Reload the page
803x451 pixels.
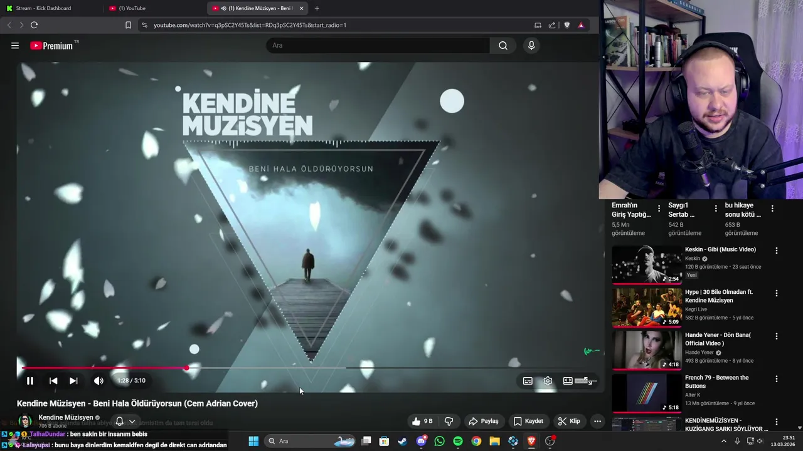34,25
